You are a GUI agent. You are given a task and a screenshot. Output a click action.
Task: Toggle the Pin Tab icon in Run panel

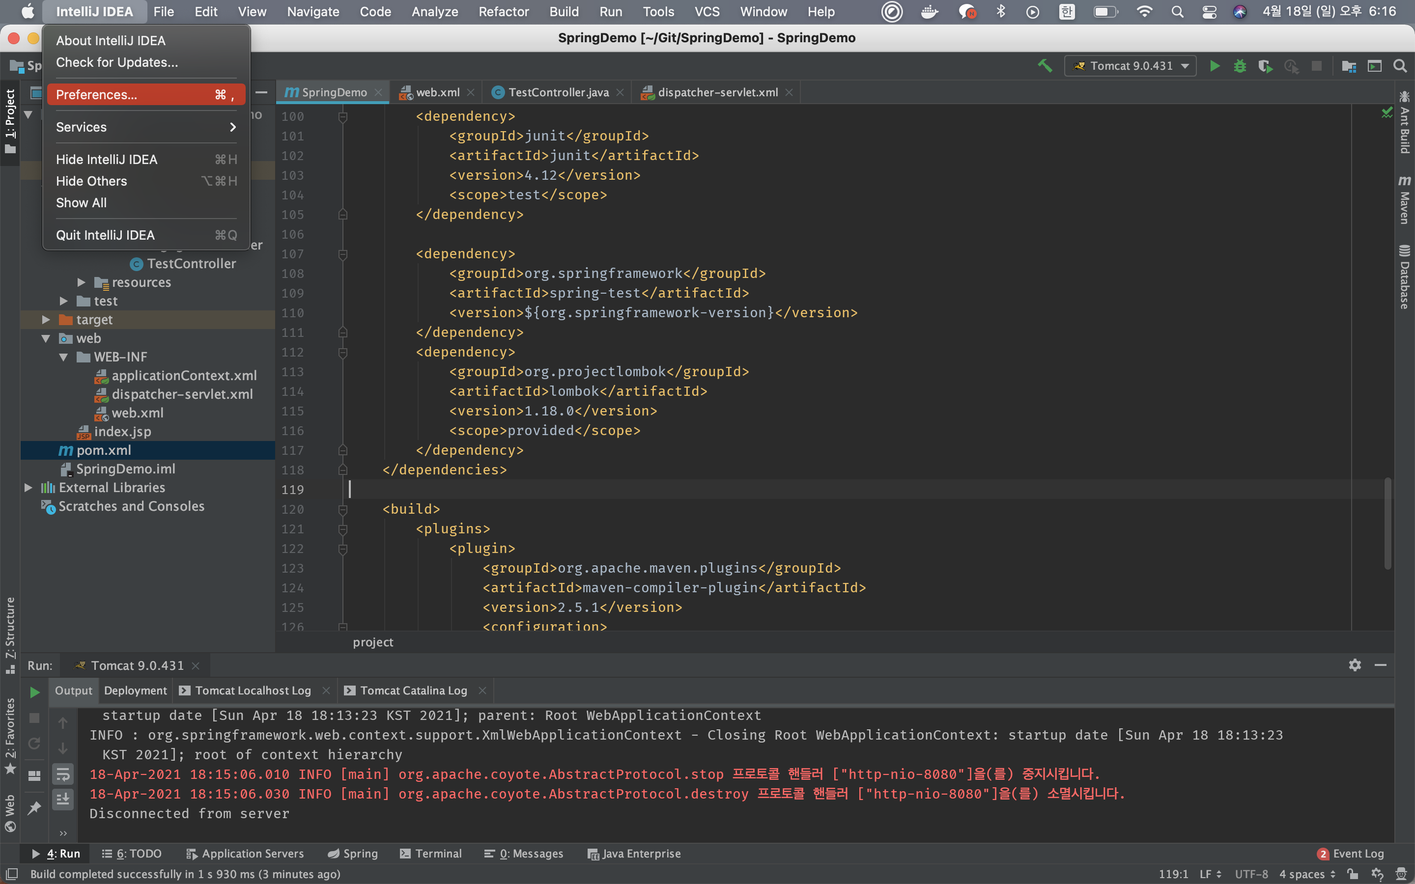[34, 808]
